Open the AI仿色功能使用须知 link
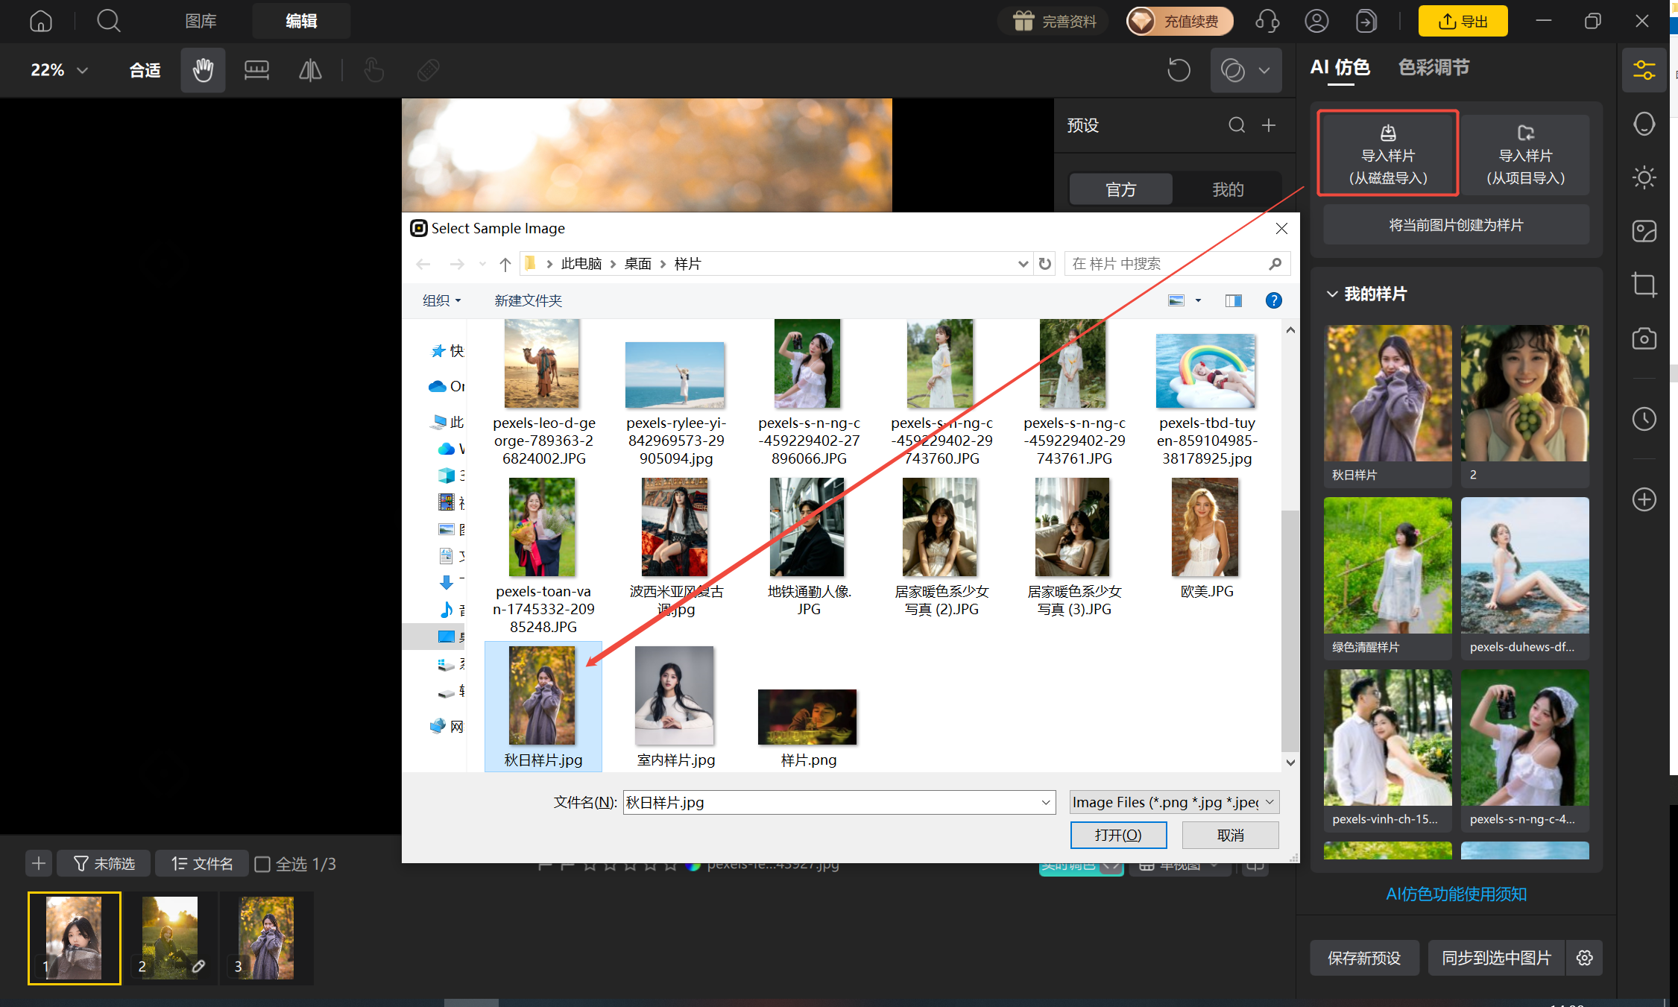The height and width of the screenshot is (1007, 1678). (x=1456, y=894)
